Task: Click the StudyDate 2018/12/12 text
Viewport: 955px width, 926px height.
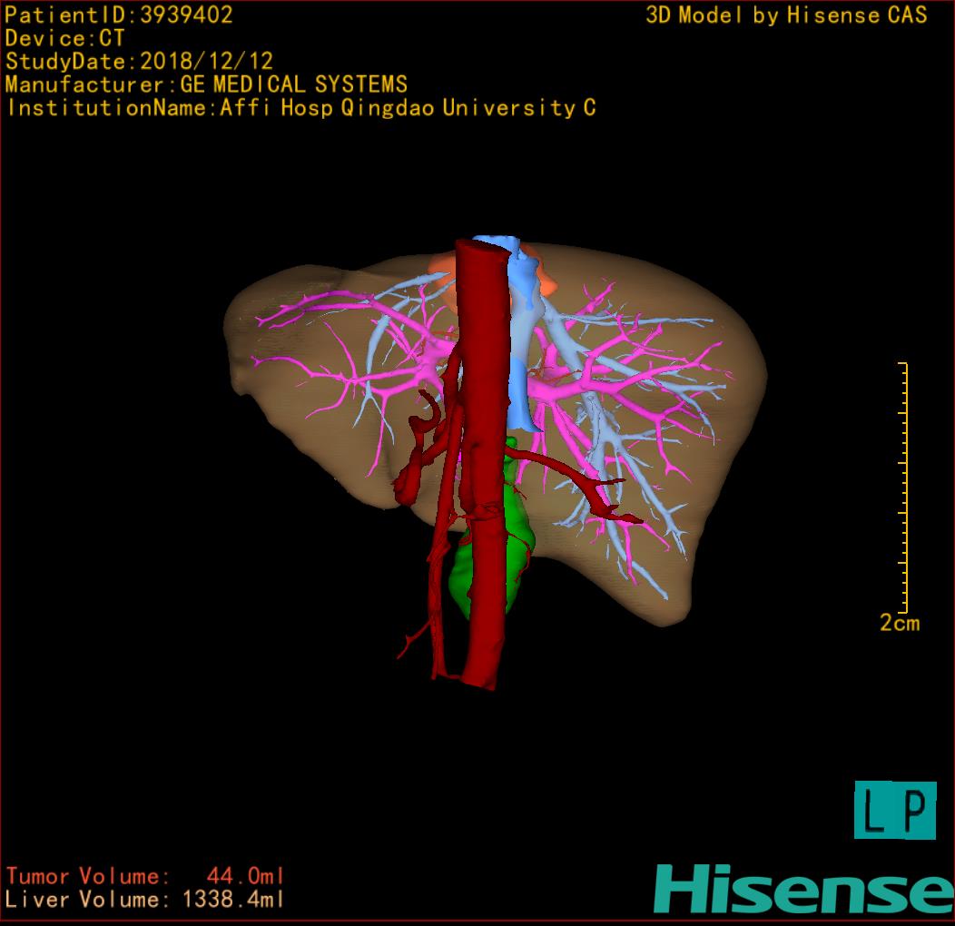Action: 139,62
